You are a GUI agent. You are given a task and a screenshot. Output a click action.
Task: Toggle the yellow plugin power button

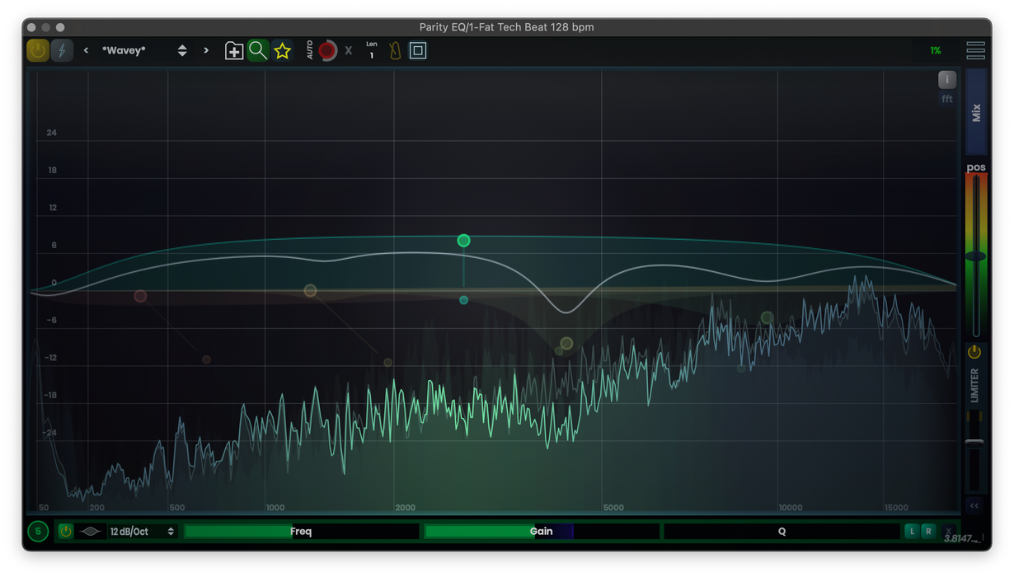[x=38, y=51]
